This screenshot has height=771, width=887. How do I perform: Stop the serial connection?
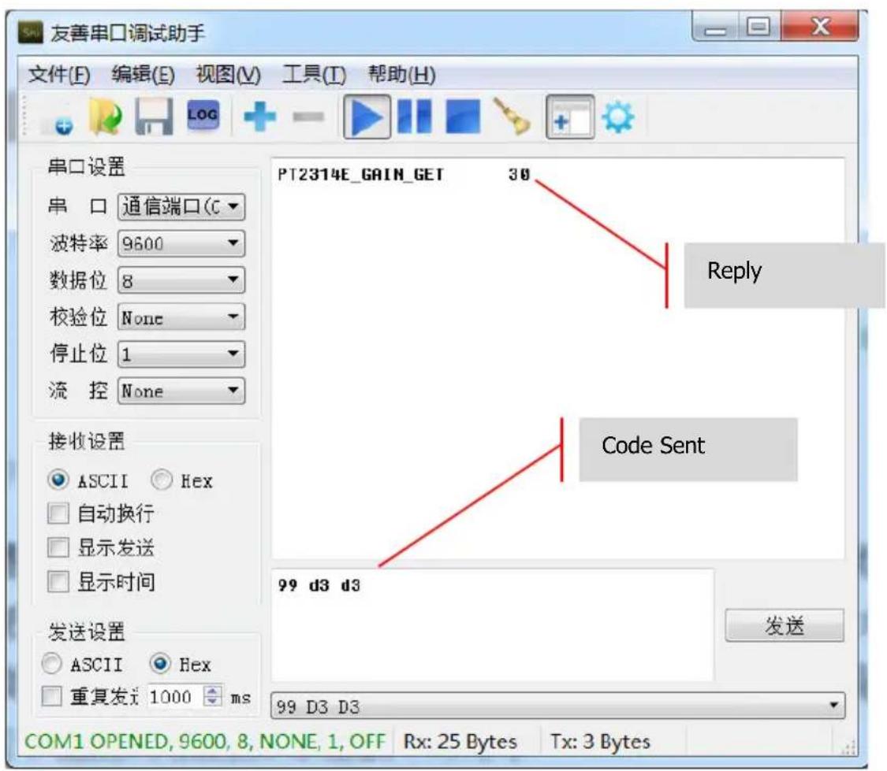pos(461,116)
